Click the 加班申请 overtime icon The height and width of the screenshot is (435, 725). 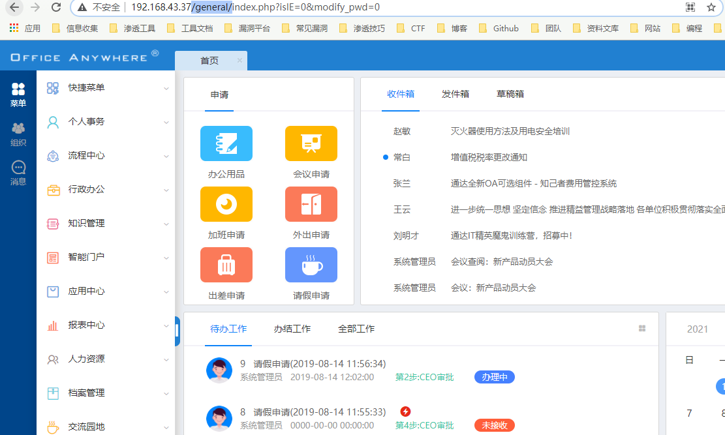coord(226,204)
